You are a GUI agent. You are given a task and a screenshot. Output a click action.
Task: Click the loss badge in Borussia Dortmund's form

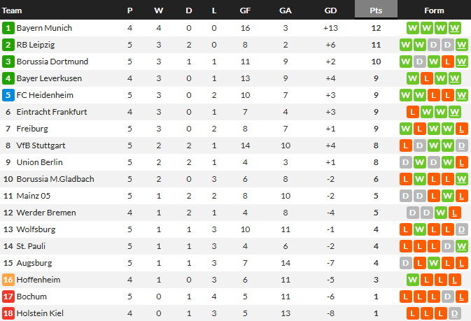pyautogui.click(x=447, y=62)
